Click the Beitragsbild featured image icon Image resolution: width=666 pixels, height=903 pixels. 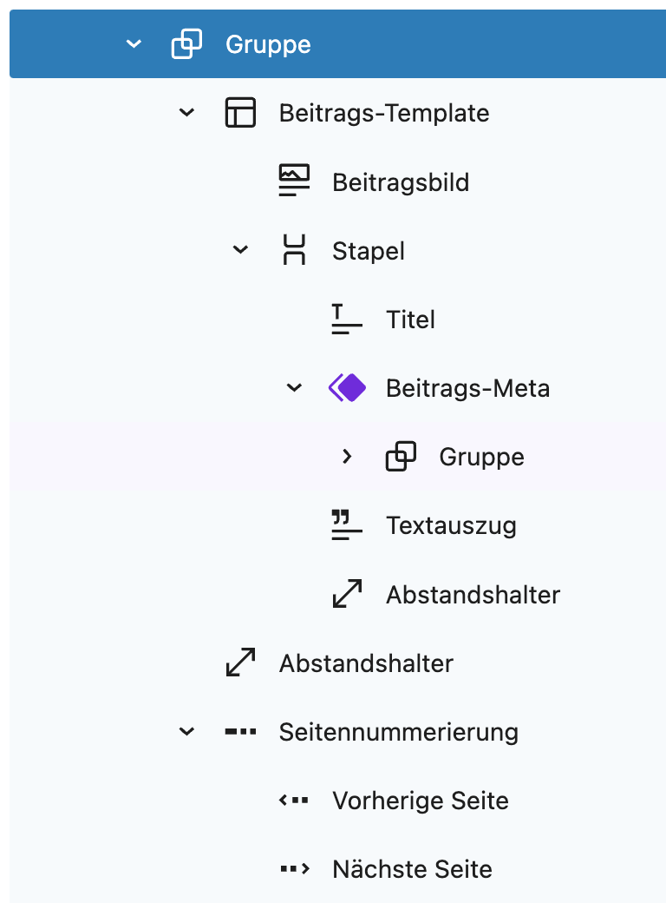(294, 181)
